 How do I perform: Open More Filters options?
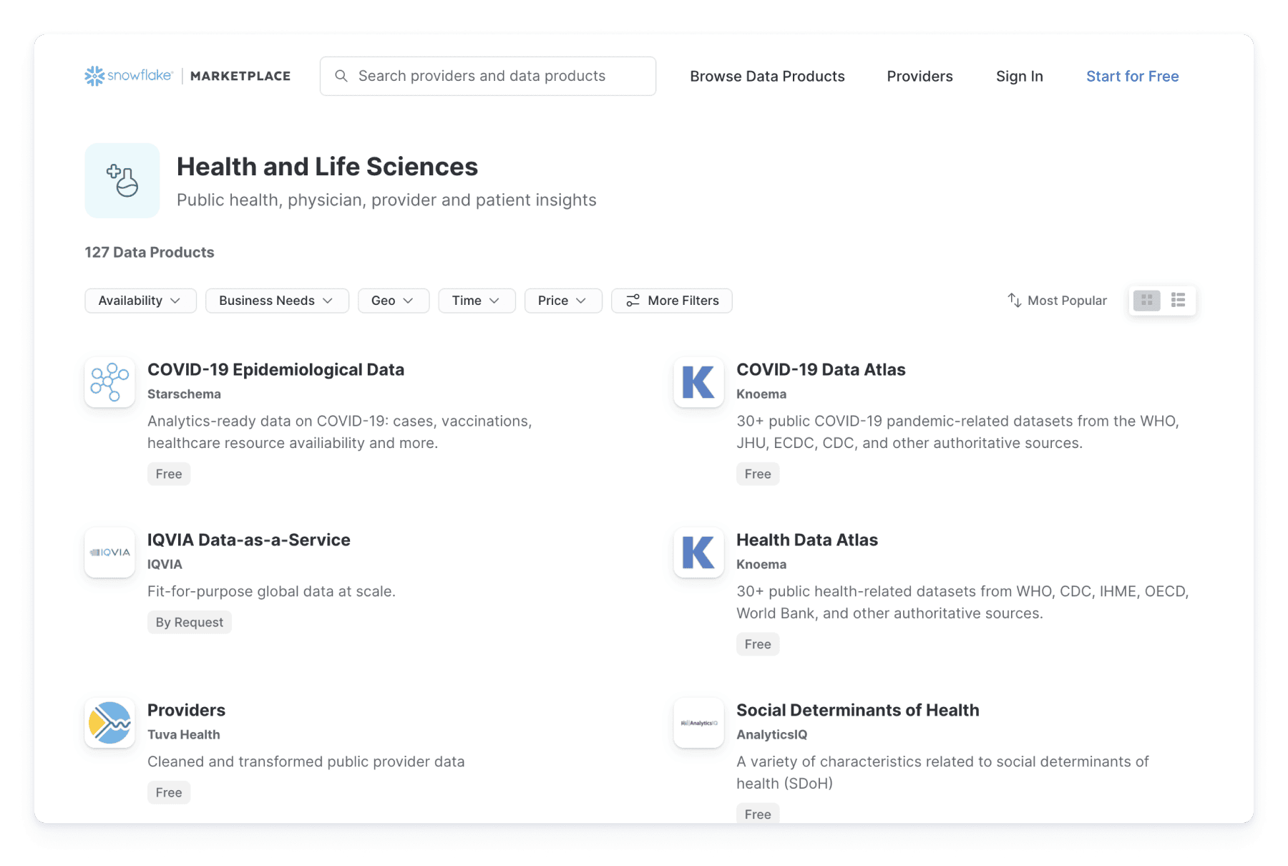click(671, 301)
